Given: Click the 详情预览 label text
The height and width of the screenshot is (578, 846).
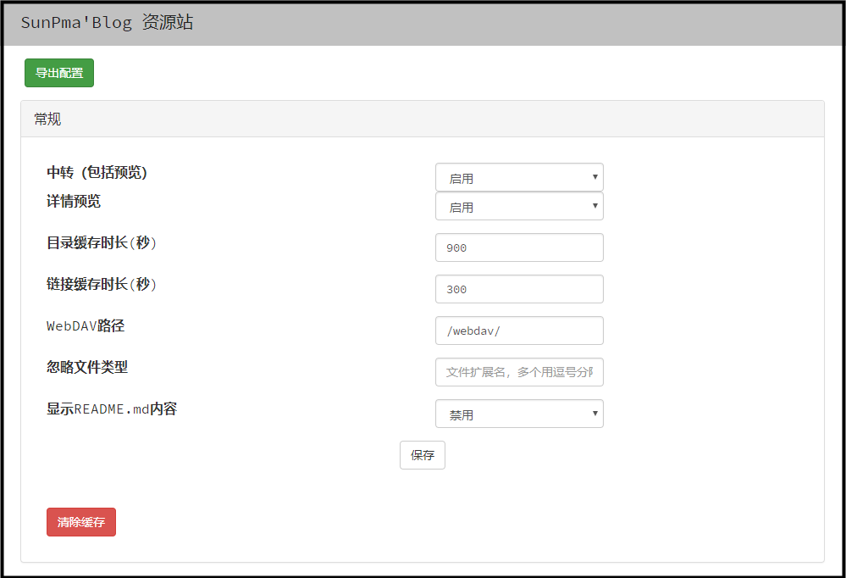Looking at the screenshot, I should [x=74, y=202].
